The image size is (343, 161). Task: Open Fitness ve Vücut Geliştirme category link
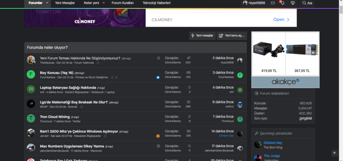pyautogui.click(x=91, y=77)
